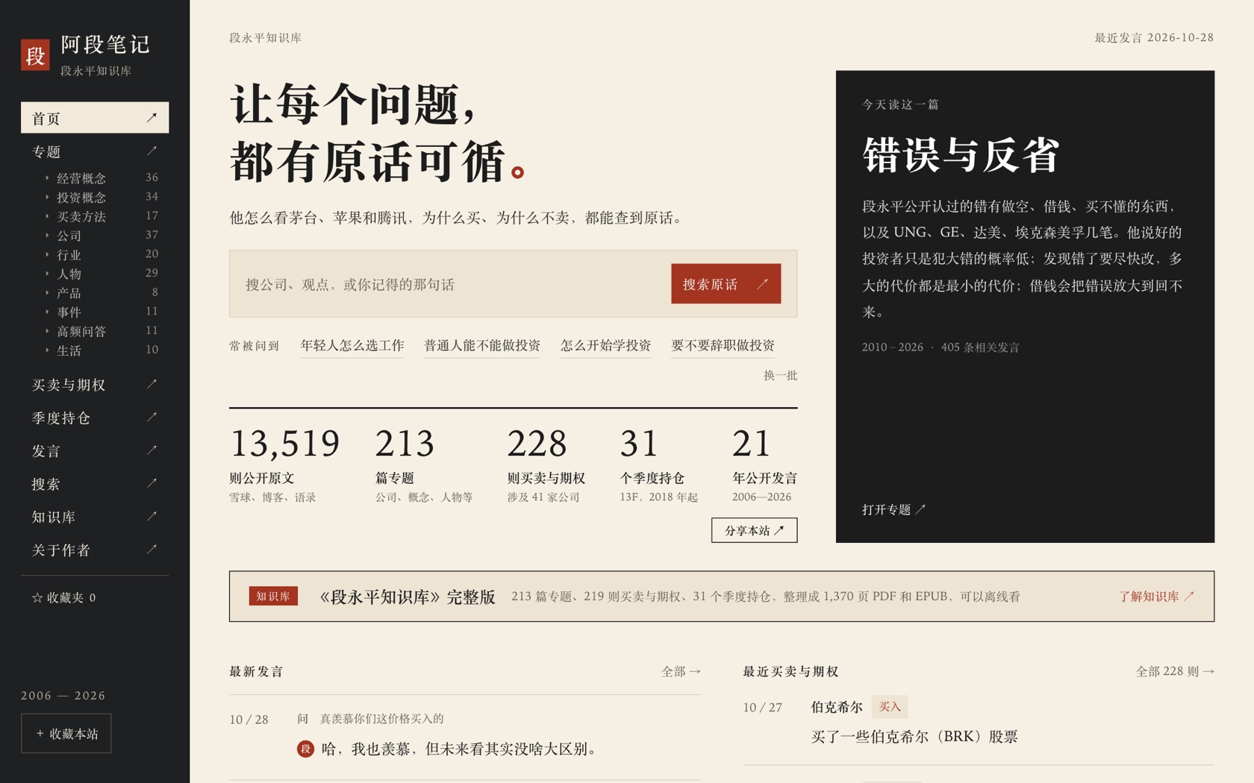Image resolution: width=1254 pixels, height=783 pixels.
Task: Focus the 搜公司、观点 search input
Action: click(452, 284)
